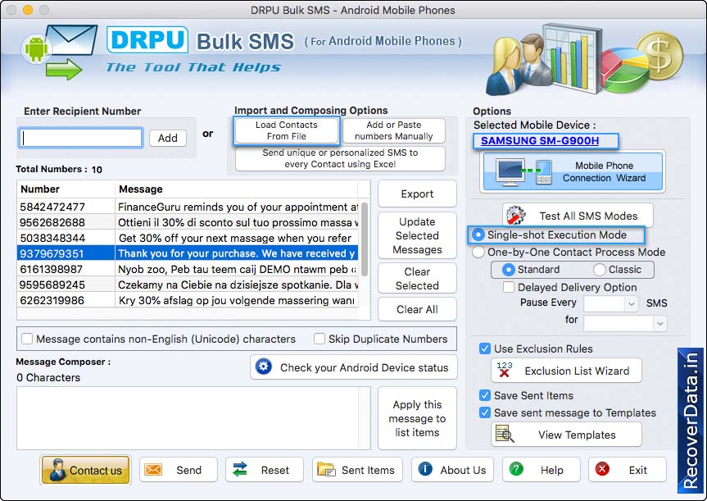Choose the Classic radio option
Screen dimensions: 707x501
point(599,270)
